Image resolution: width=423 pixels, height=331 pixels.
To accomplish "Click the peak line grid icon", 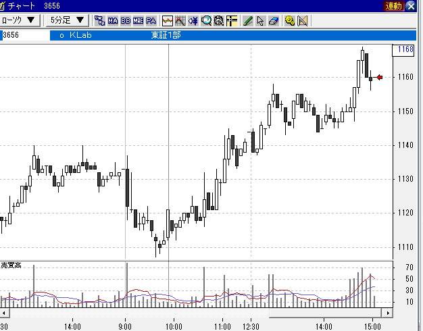I will click(180, 21).
